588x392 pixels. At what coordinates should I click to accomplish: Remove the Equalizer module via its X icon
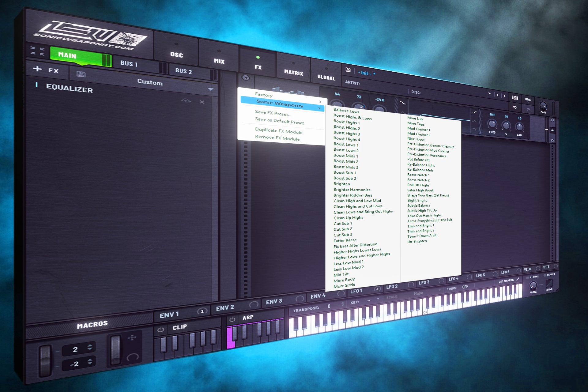(x=202, y=102)
